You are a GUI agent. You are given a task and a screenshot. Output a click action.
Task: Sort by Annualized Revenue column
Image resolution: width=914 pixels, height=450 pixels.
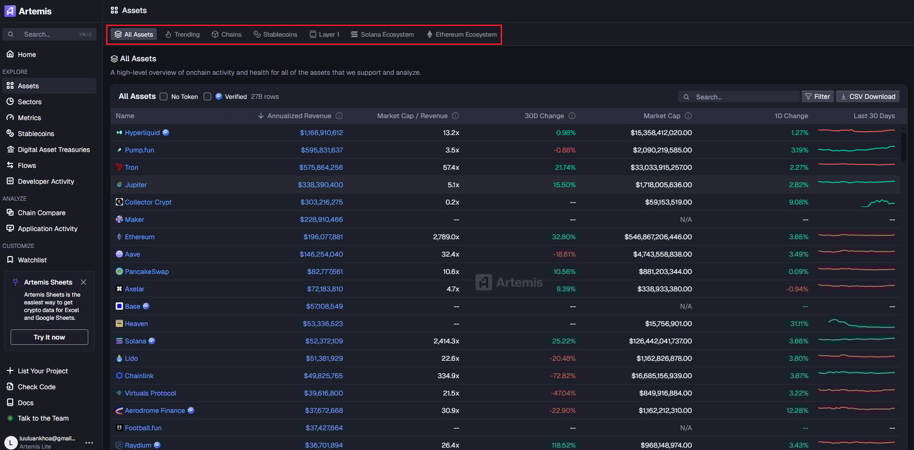point(299,116)
